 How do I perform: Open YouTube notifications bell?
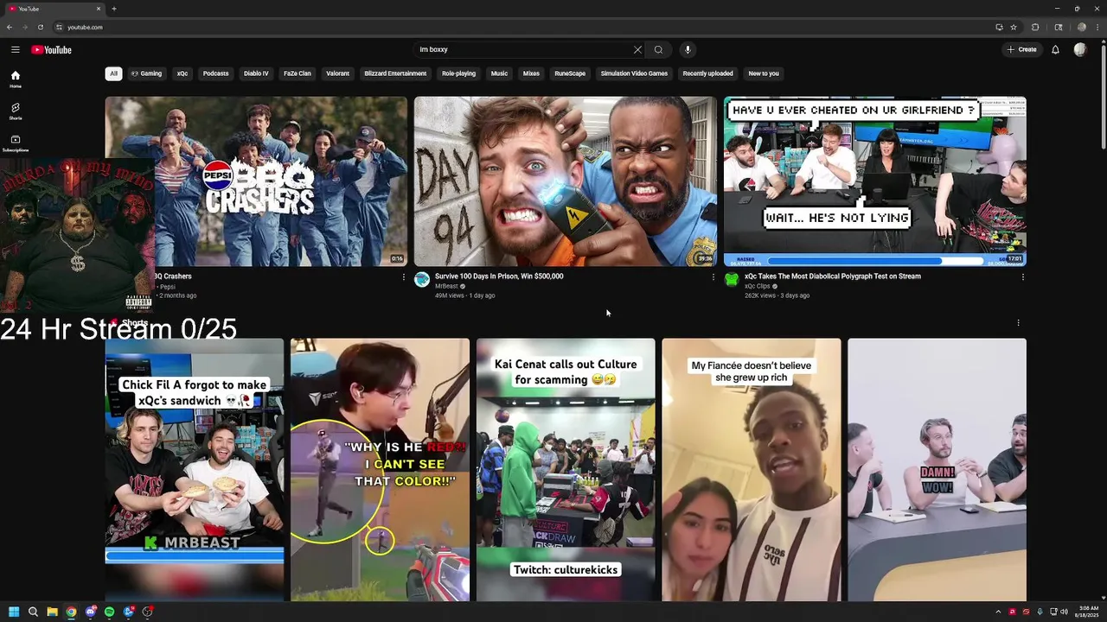pos(1055,49)
